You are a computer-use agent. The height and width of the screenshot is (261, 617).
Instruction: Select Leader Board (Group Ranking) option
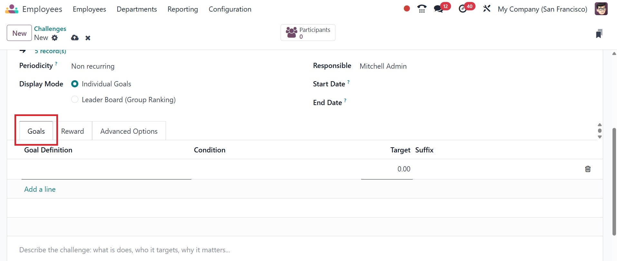(x=75, y=100)
